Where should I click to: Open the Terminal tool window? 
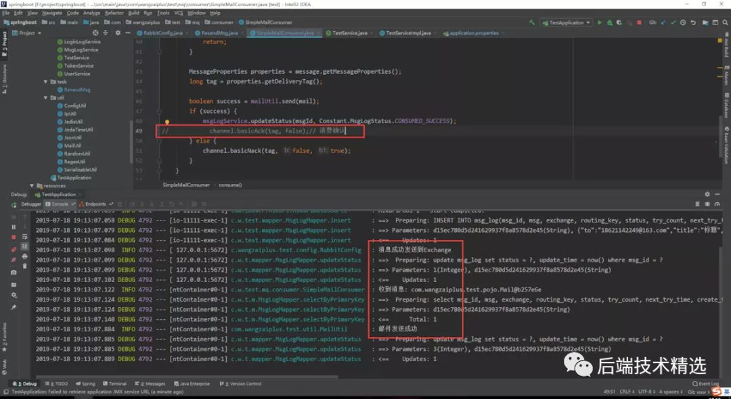[x=114, y=383]
